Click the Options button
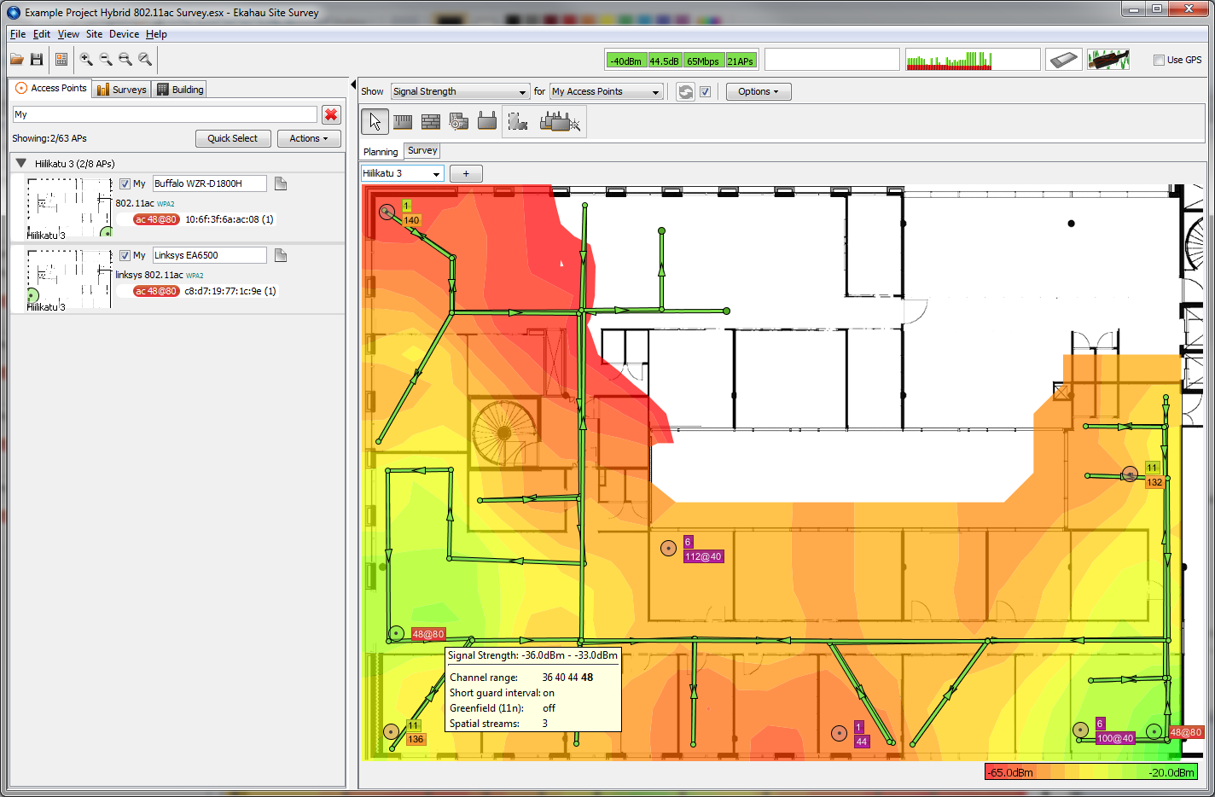This screenshot has width=1215, height=797. pos(758,91)
